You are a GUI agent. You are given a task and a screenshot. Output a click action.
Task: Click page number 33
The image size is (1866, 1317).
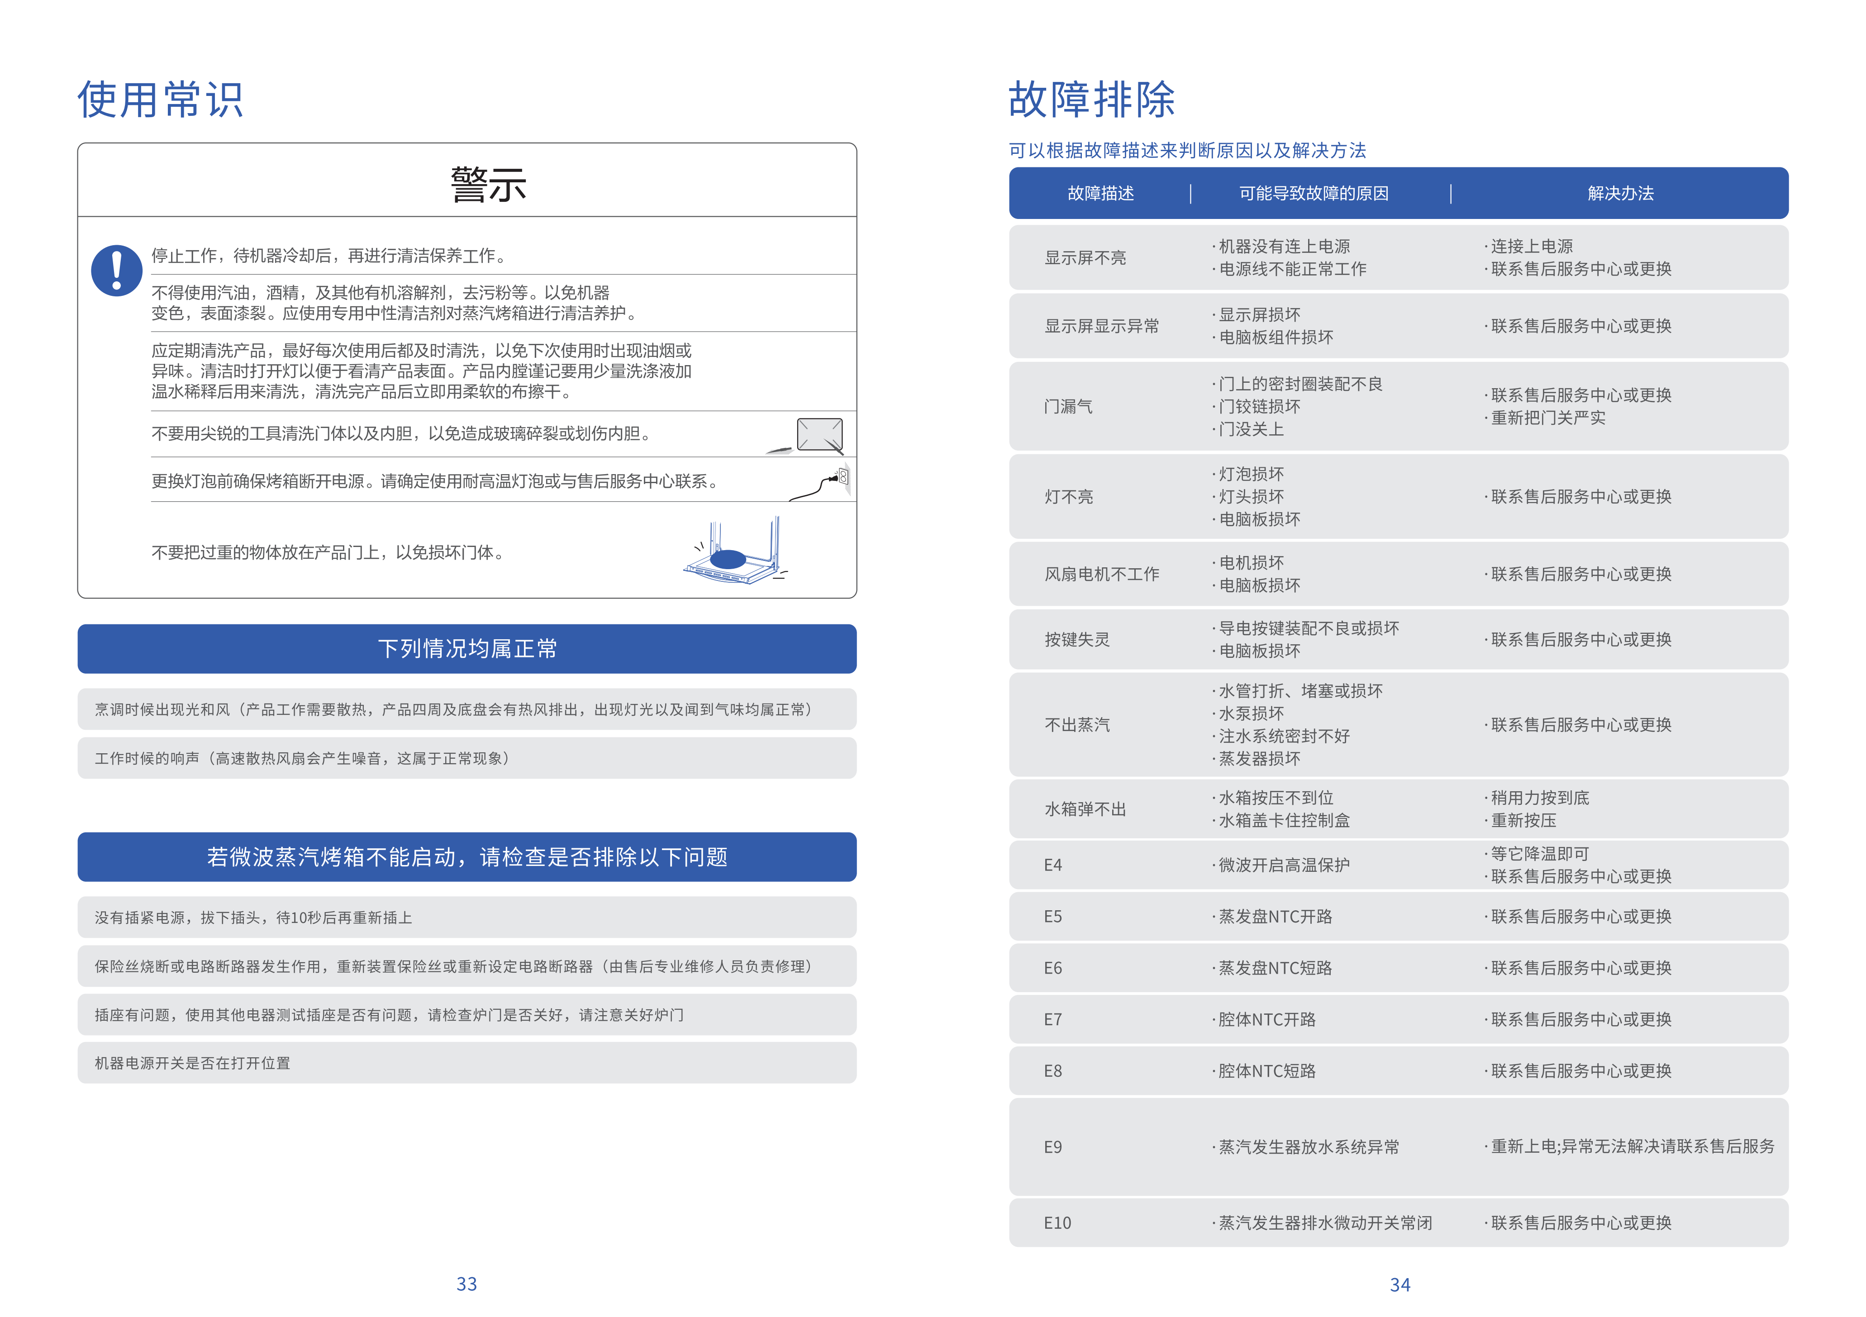[x=466, y=1284]
